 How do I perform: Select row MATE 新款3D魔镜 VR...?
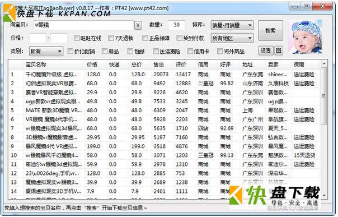point(164,110)
